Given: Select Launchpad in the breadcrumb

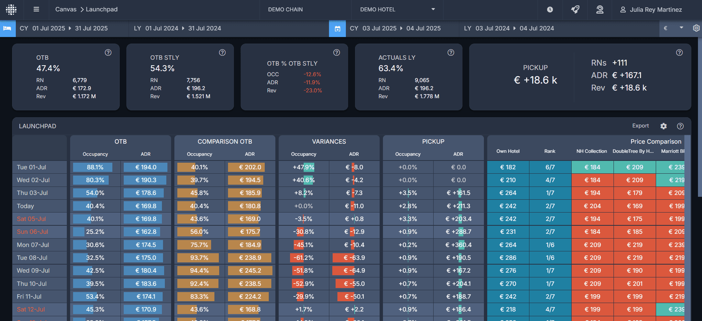Looking at the screenshot, I should (x=102, y=10).
